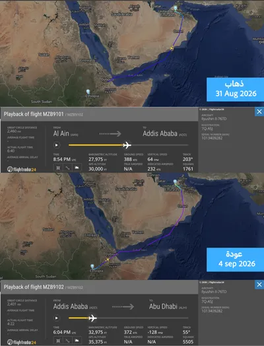Click the fit-to-route icon in the MZB9102 panel
The image size is (264, 346).
click(58, 341)
